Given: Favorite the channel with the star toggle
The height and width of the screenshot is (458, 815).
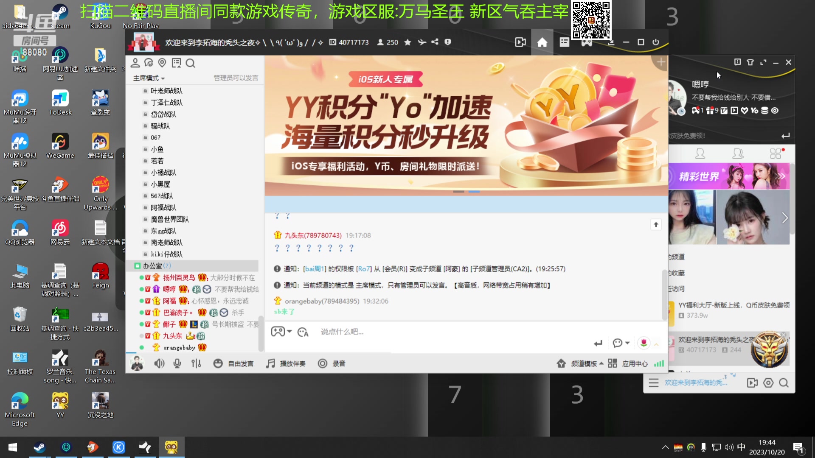Looking at the screenshot, I should (407, 42).
